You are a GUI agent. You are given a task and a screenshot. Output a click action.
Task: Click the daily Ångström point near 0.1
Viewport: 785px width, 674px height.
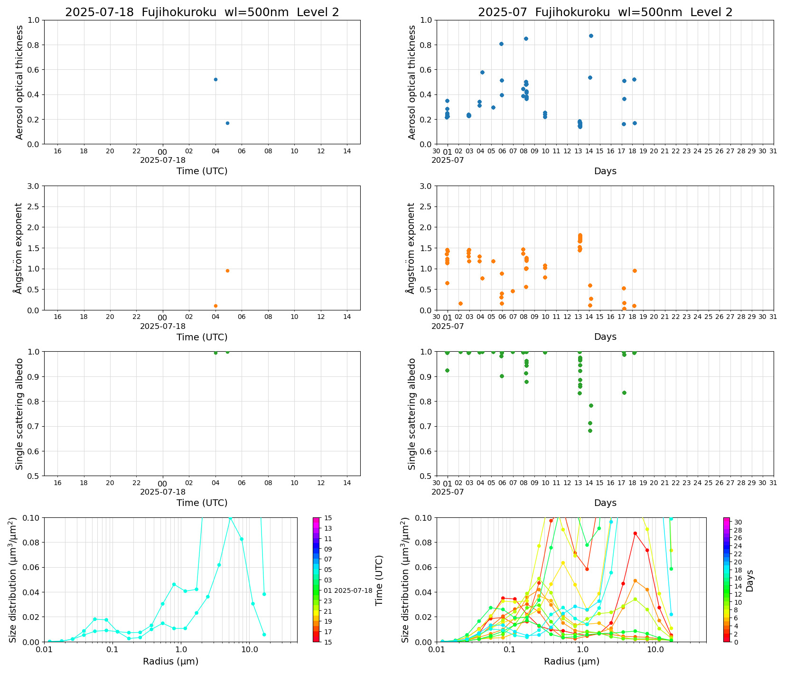click(x=215, y=306)
